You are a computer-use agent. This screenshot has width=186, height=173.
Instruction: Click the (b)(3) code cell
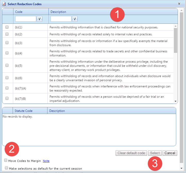coord(19,43)
